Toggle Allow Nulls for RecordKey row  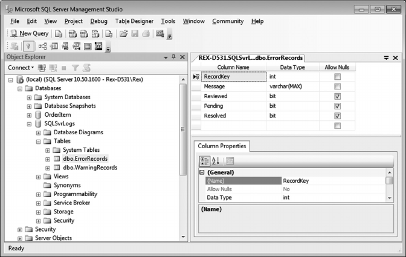337,77
